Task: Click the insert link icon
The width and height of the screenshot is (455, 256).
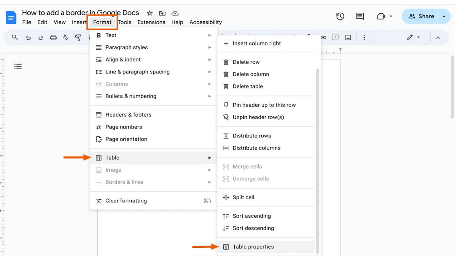Action: (x=323, y=38)
